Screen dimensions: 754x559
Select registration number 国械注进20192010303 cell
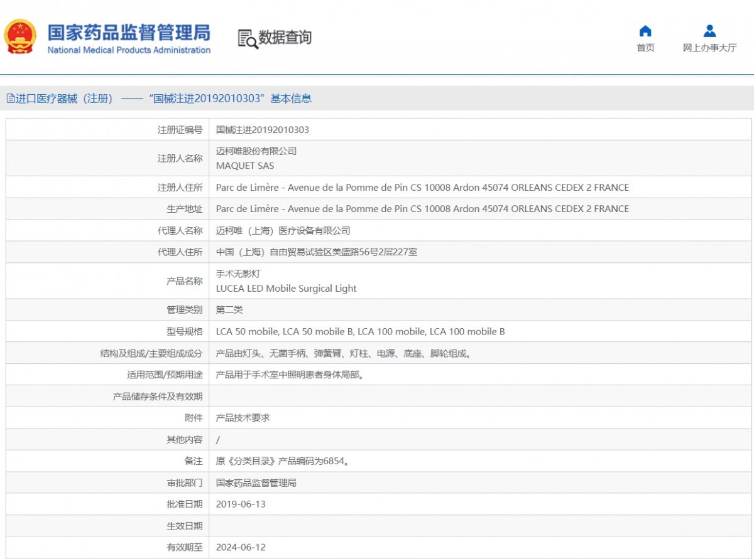click(x=263, y=130)
